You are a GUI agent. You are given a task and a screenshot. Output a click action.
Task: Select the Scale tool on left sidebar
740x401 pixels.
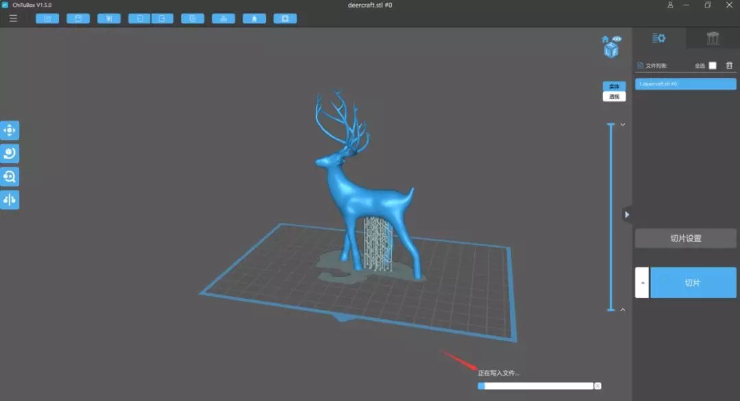coord(10,177)
